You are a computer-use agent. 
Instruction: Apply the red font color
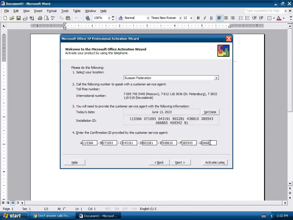[279, 18]
